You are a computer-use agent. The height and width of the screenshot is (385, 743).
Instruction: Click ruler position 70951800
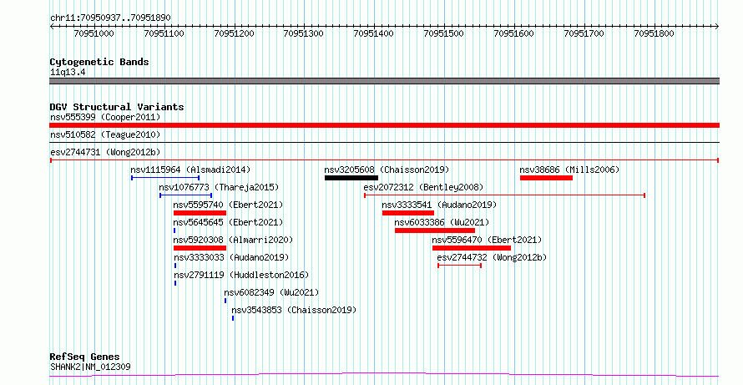(655, 33)
